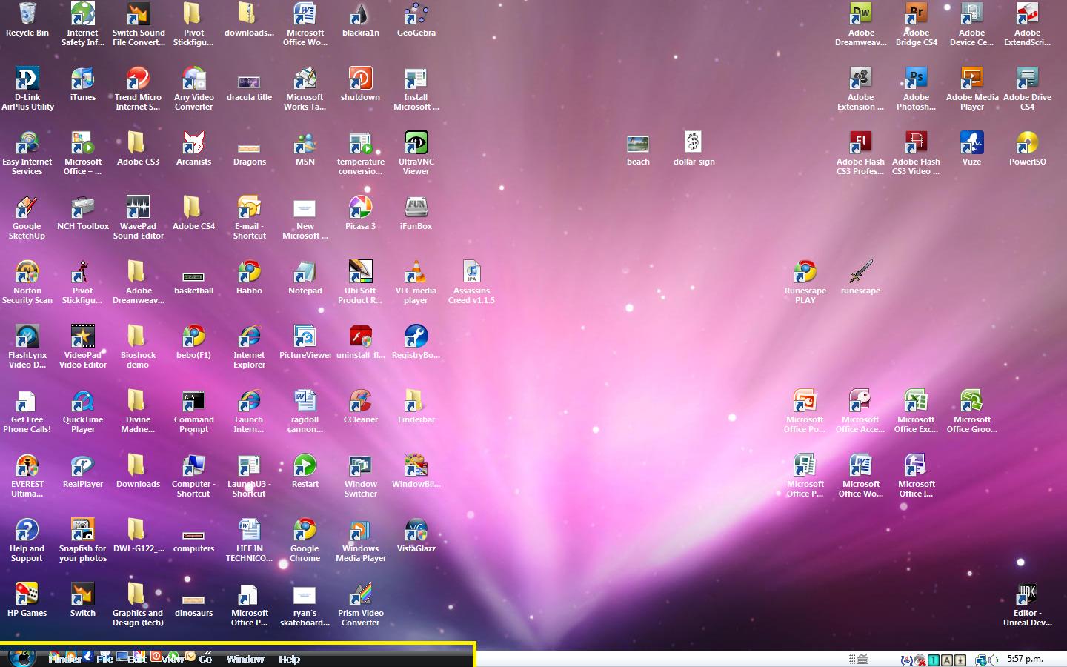Launch WavePad Sound Editor

pos(139,218)
